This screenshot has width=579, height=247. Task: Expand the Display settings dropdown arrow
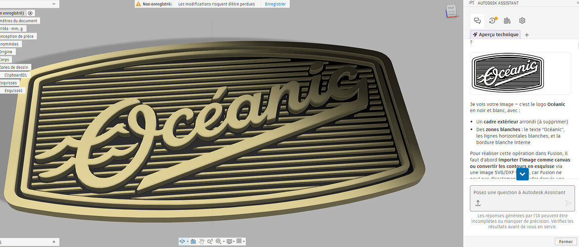tap(234, 242)
